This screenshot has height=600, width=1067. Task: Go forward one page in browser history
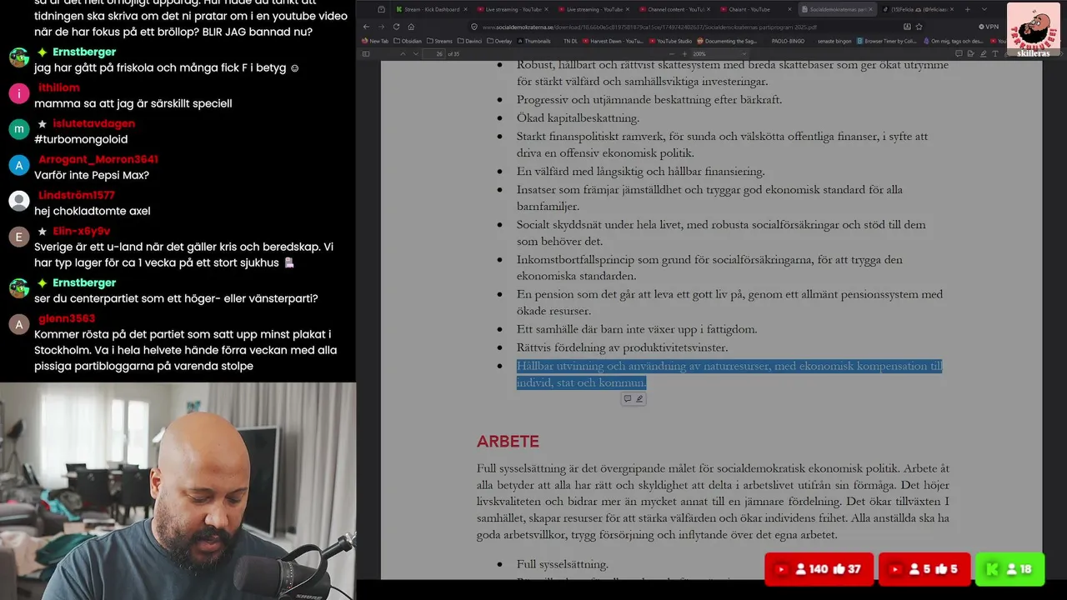click(381, 27)
